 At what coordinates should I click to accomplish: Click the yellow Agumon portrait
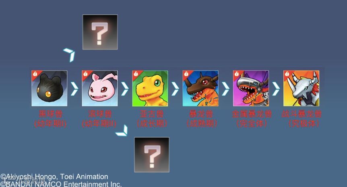point(150,88)
